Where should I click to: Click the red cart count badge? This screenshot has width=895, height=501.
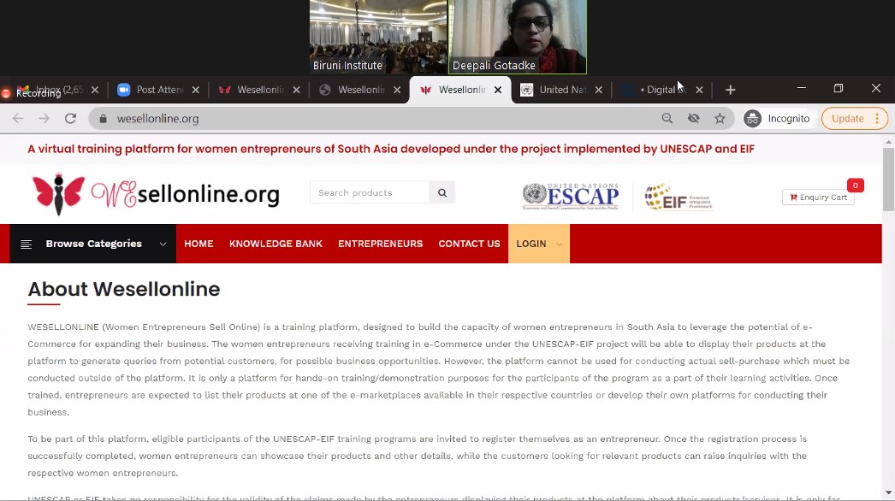(855, 186)
